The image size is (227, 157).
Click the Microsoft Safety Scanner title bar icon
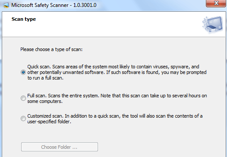pyautogui.click(x=6, y=5)
